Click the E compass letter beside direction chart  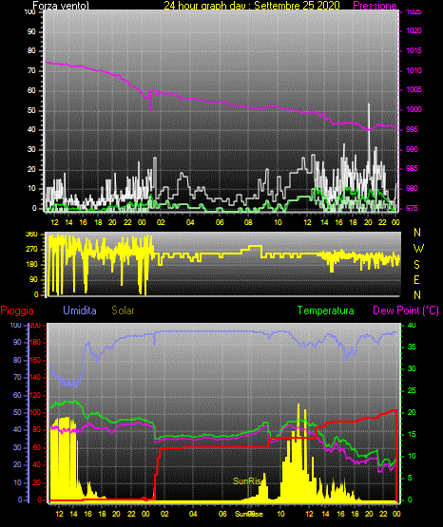click(x=416, y=279)
